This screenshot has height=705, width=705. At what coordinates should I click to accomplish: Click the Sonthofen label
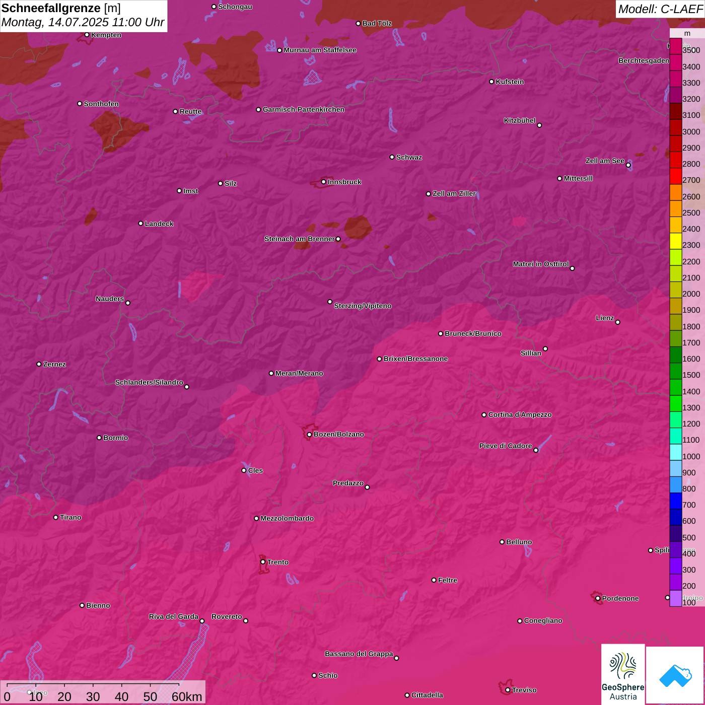[101, 104]
